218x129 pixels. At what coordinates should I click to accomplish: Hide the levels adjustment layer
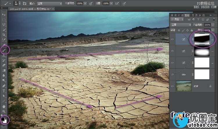(172, 74)
